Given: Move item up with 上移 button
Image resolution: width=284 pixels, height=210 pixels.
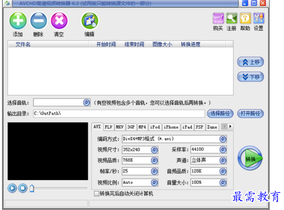Looking at the screenshot, I should [x=250, y=62].
